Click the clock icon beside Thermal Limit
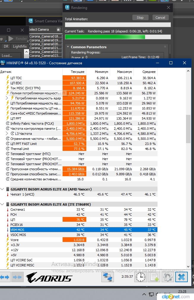Image resolution: width=194 pixels, height=300 pixels. [x=8, y=149]
